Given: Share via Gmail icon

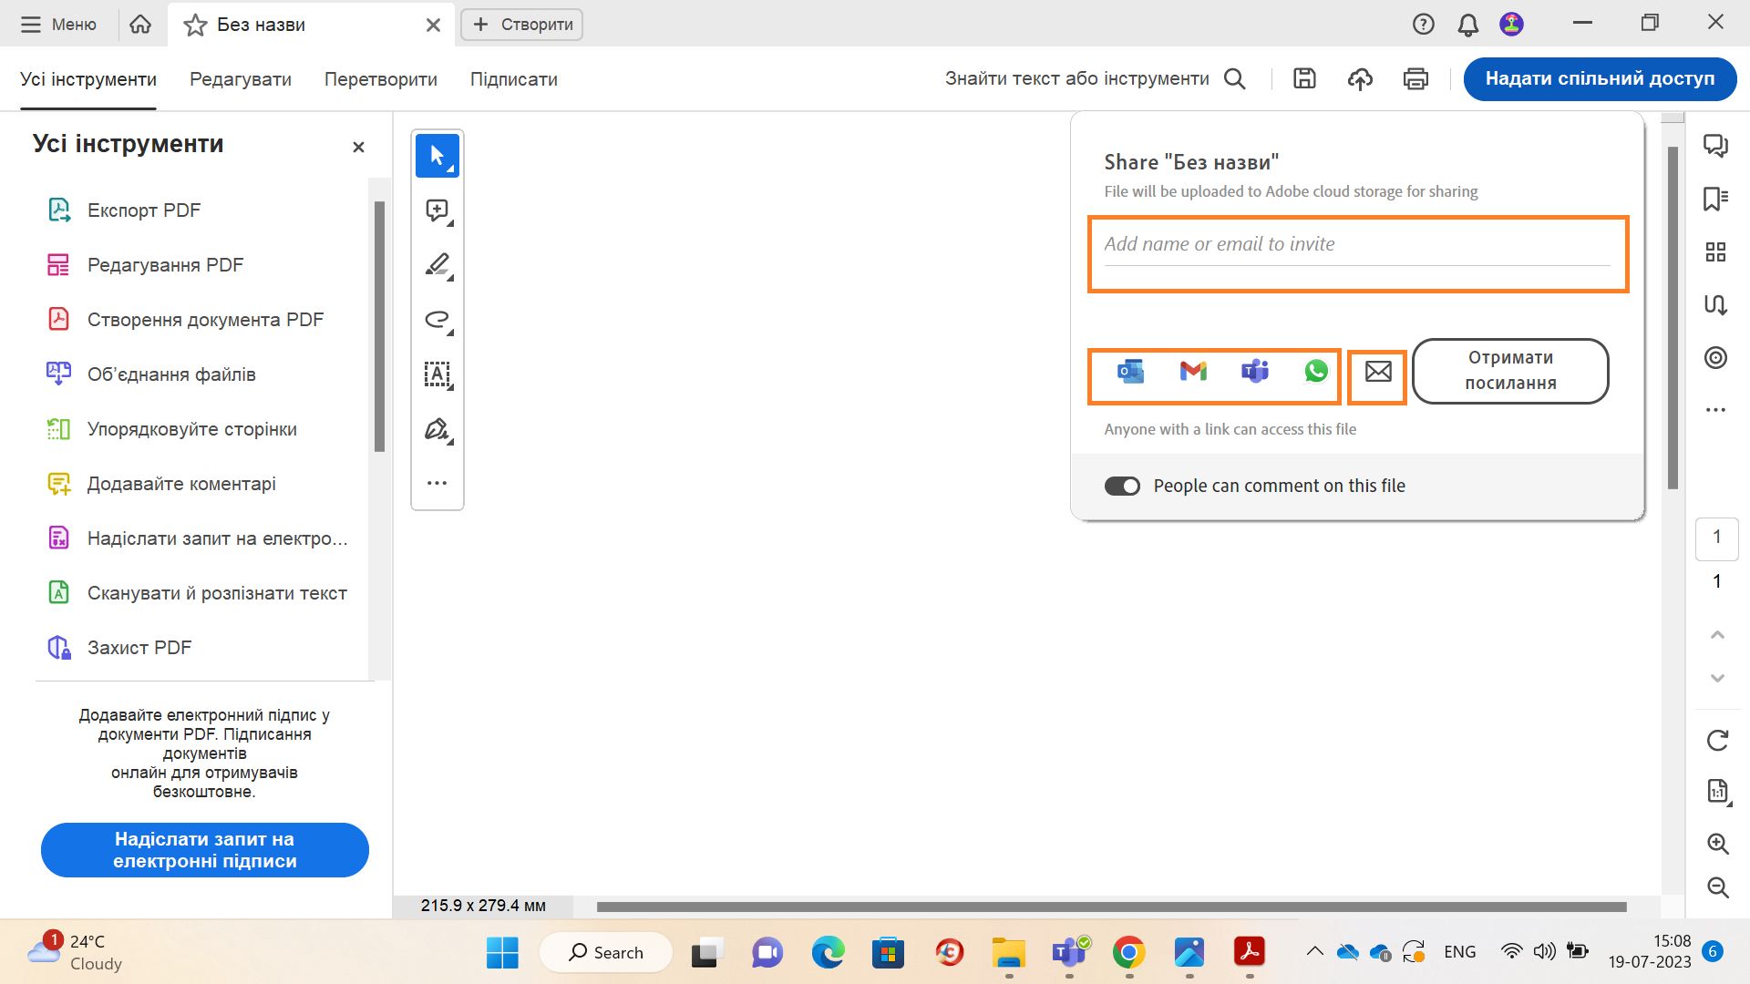Looking at the screenshot, I should [x=1193, y=371].
